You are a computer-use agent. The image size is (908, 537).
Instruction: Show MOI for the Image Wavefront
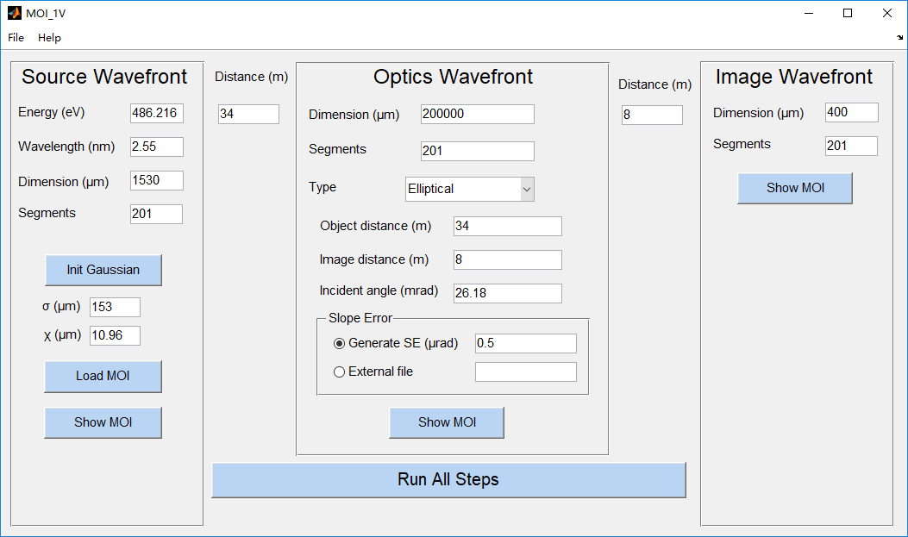tap(794, 188)
